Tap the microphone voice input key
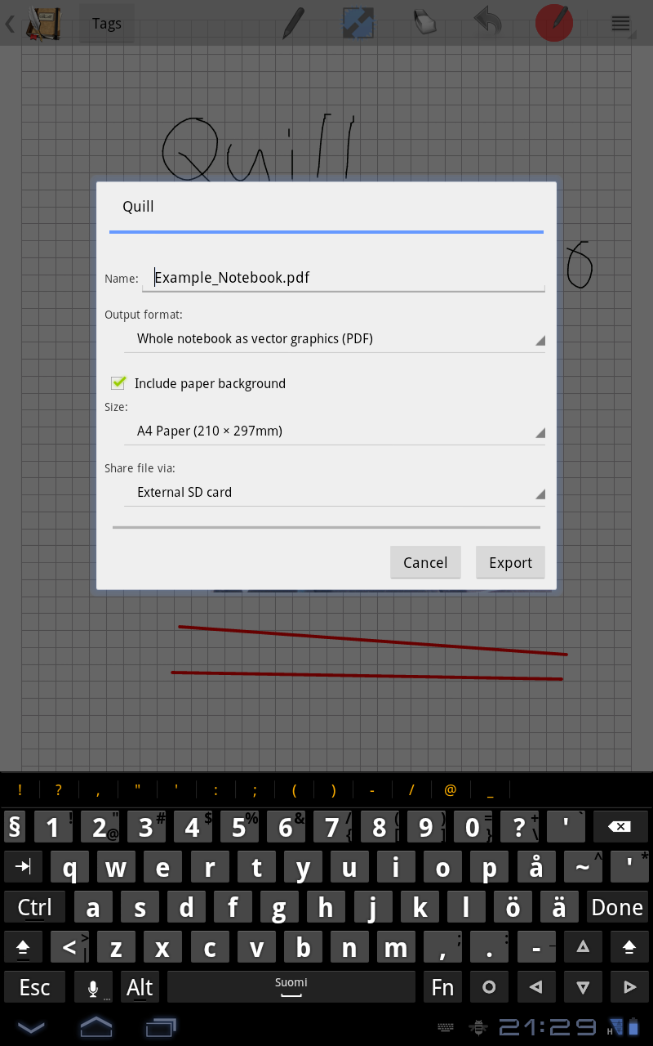This screenshot has width=653, height=1046. tap(93, 987)
